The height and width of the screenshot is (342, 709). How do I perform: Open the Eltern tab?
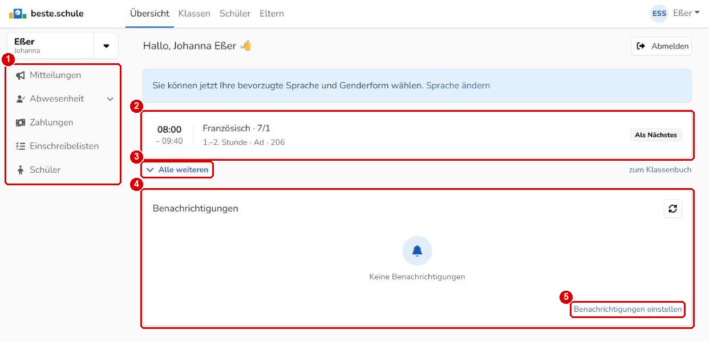click(x=272, y=13)
